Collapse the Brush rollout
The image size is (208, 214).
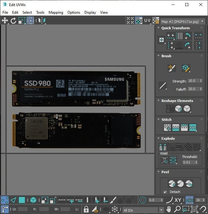pyautogui.click(x=159, y=56)
